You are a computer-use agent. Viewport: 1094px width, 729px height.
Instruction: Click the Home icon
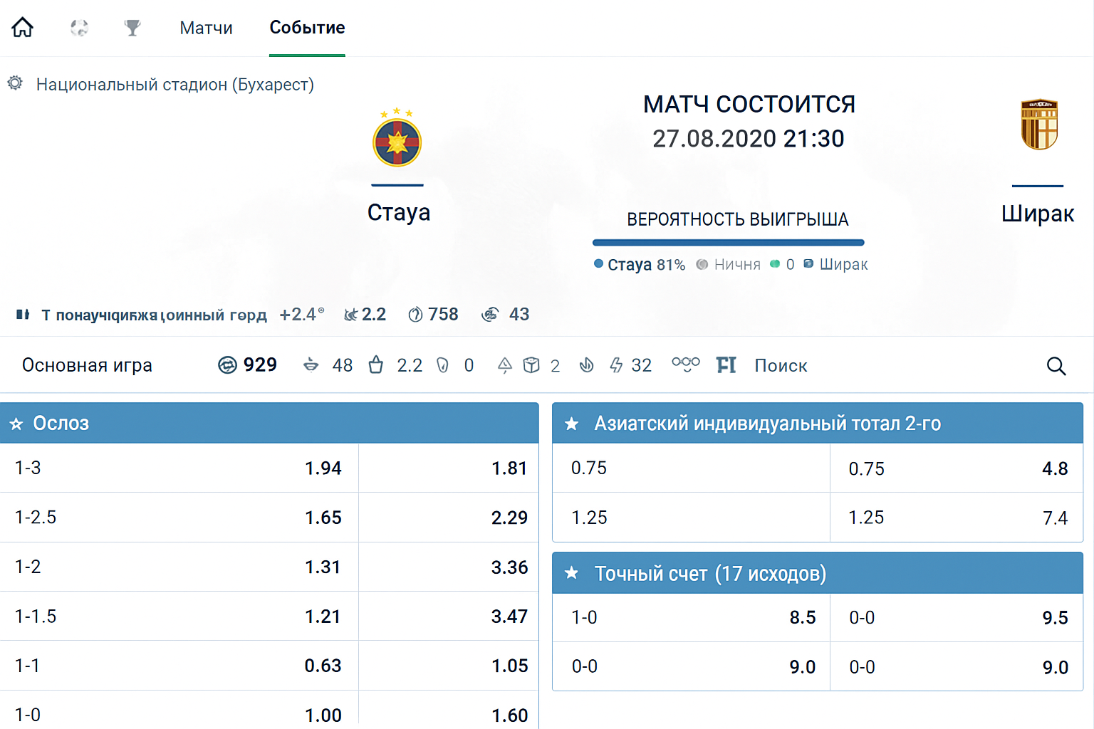coord(23,28)
